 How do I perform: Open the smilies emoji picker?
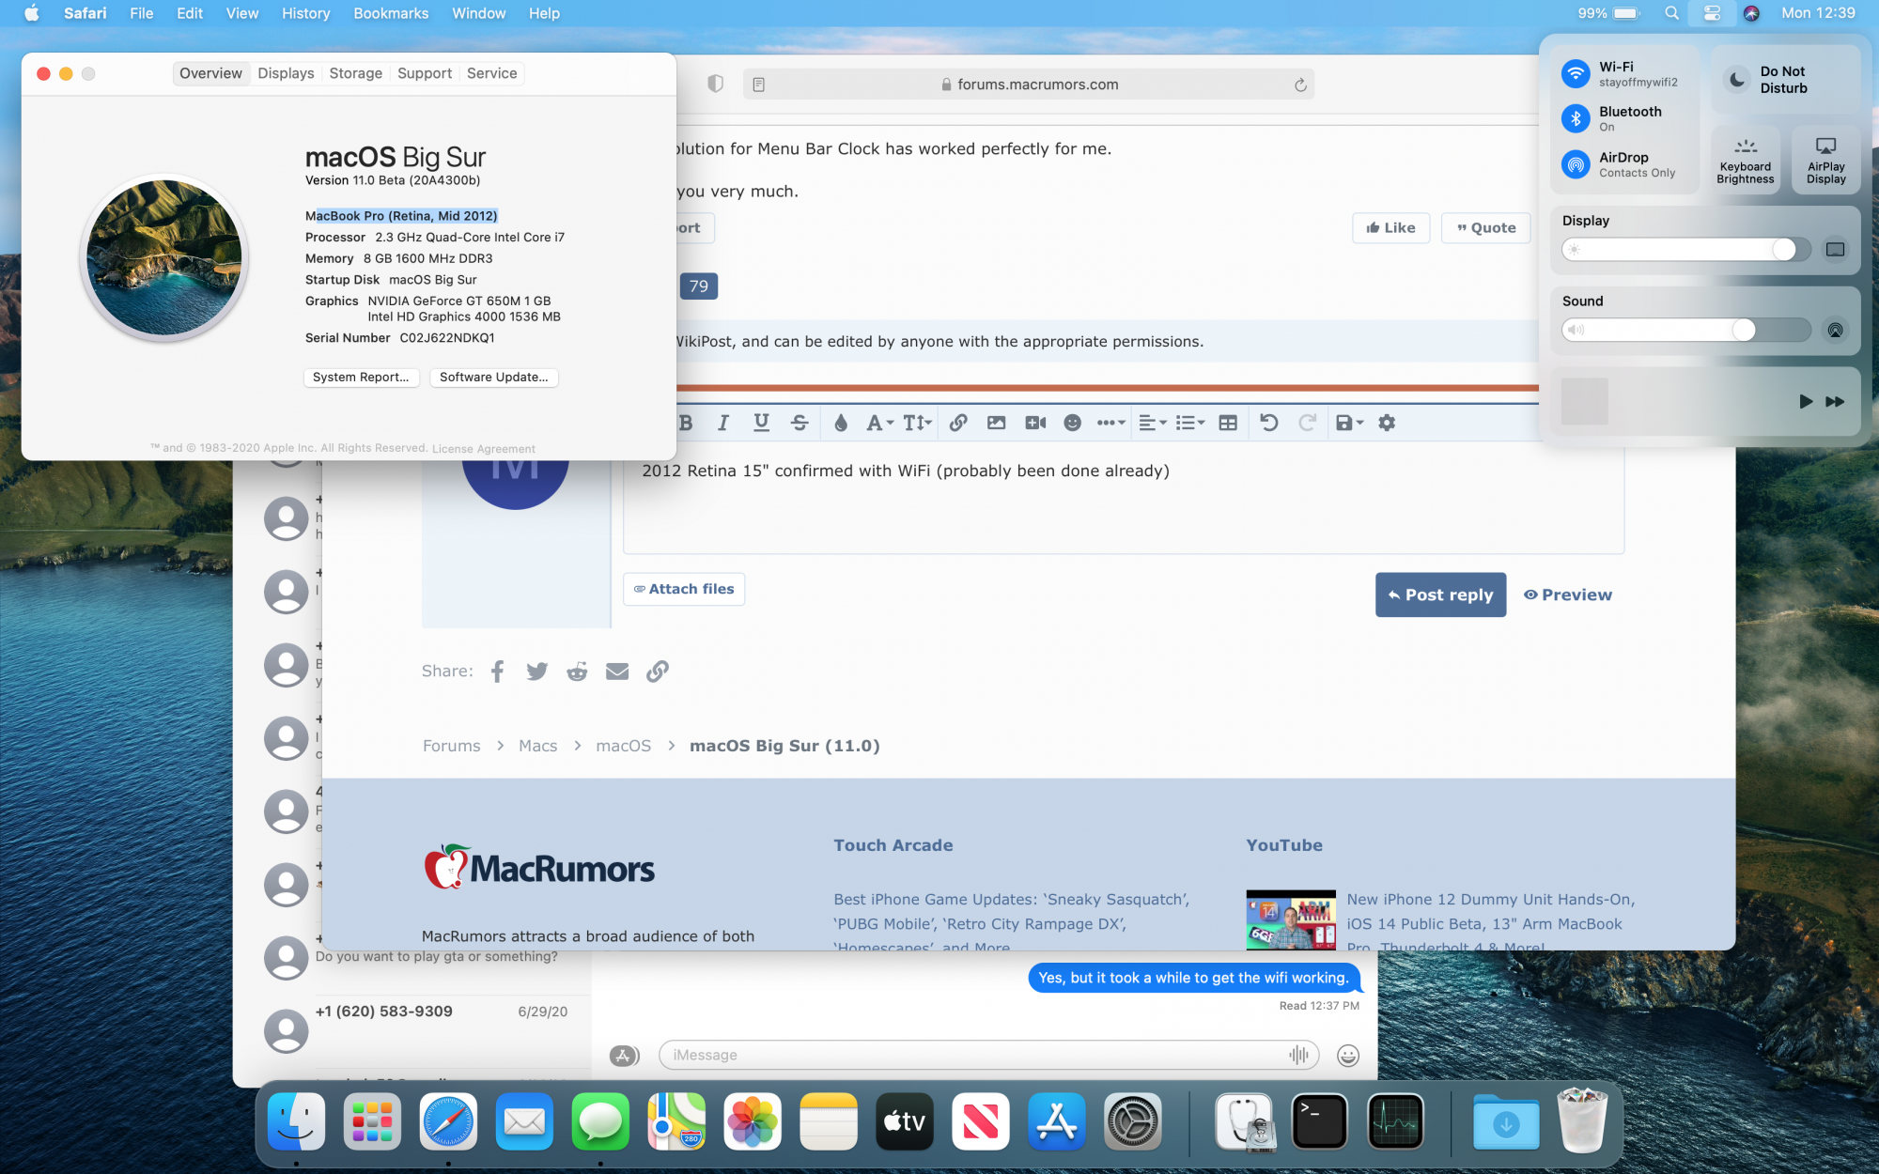tap(1072, 423)
